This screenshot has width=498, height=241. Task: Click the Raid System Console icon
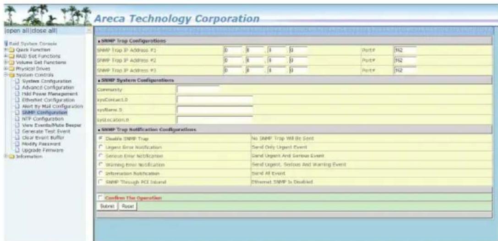(5, 44)
